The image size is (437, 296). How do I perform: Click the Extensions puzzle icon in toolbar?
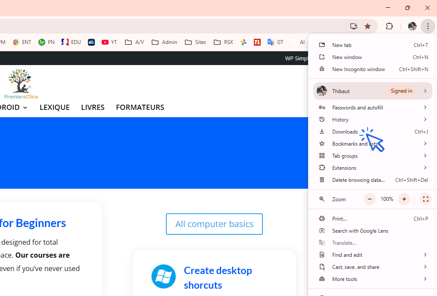389,26
